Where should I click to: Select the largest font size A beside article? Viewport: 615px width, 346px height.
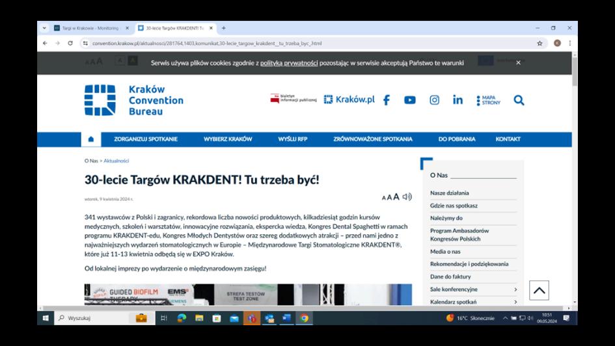pyautogui.click(x=396, y=196)
